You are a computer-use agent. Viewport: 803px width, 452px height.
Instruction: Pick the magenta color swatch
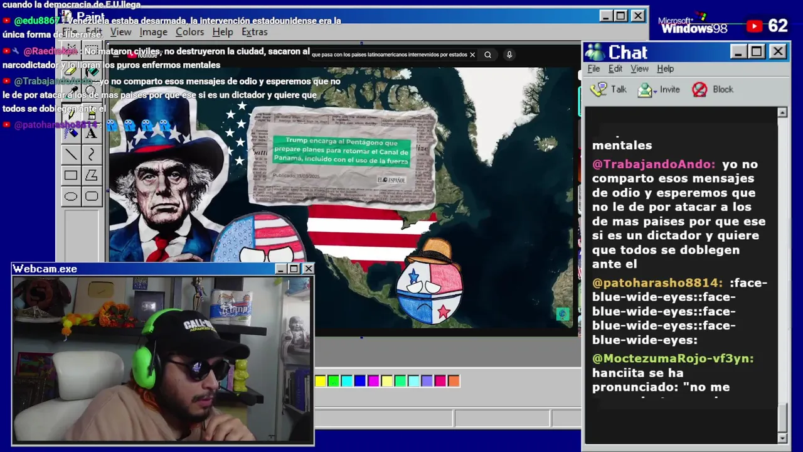pyautogui.click(x=374, y=381)
